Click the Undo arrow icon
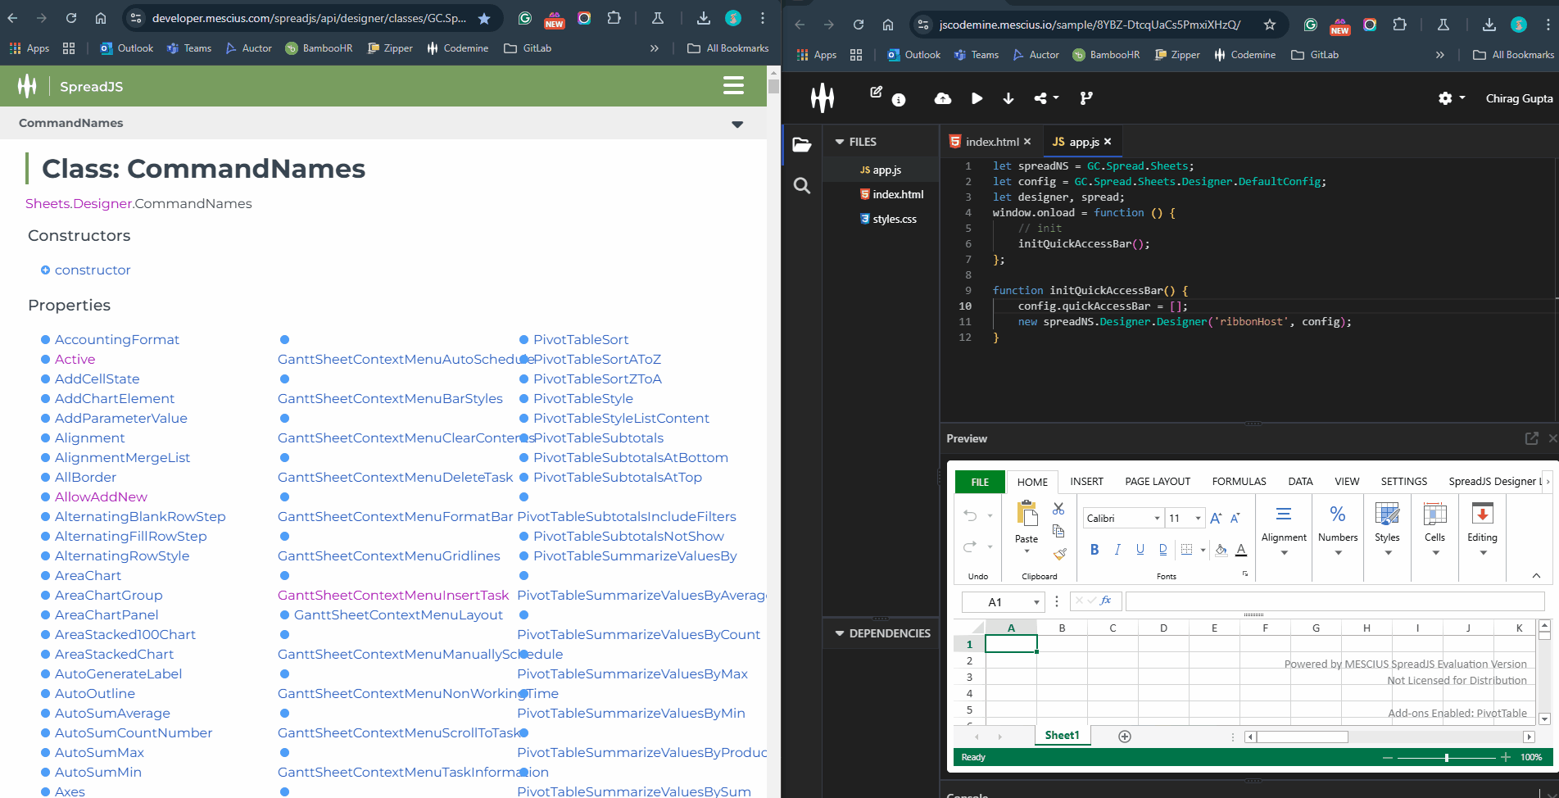This screenshot has height=798, width=1559. pyautogui.click(x=971, y=515)
